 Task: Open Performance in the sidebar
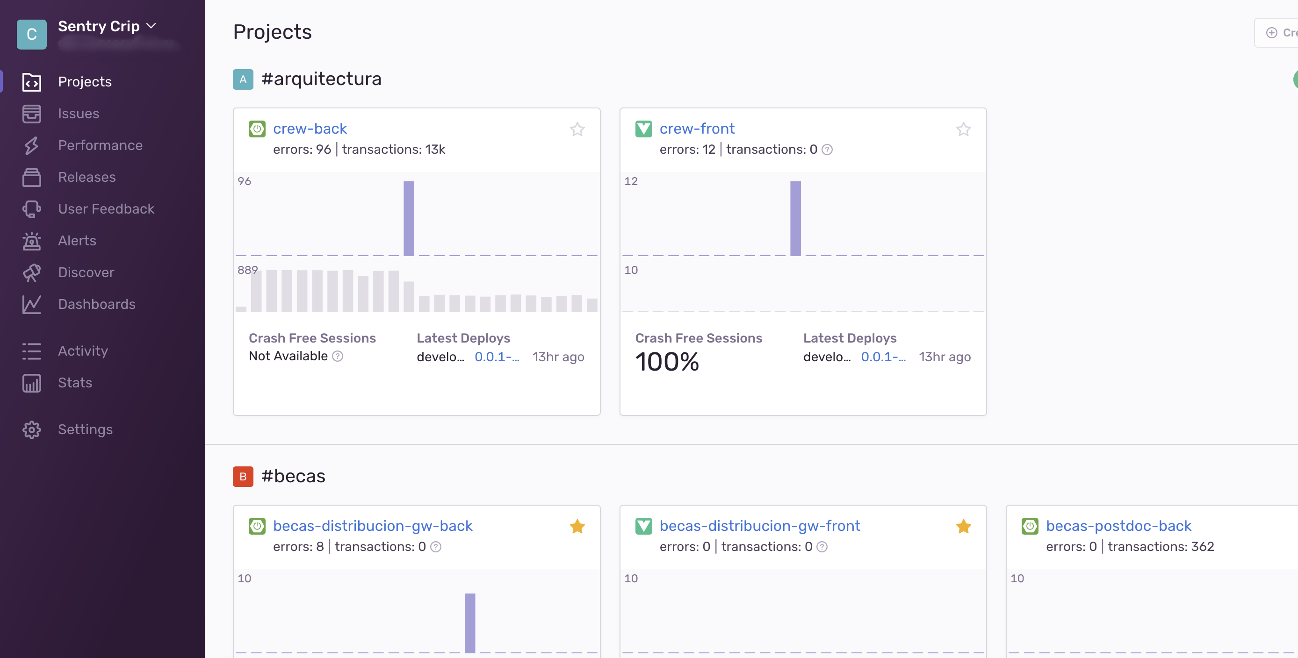(100, 145)
